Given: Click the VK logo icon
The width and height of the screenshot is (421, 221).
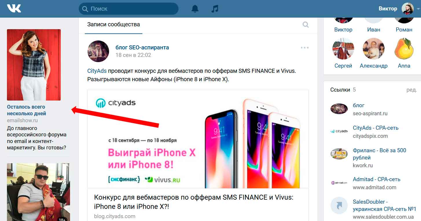Looking at the screenshot, I should tap(14, 9).
